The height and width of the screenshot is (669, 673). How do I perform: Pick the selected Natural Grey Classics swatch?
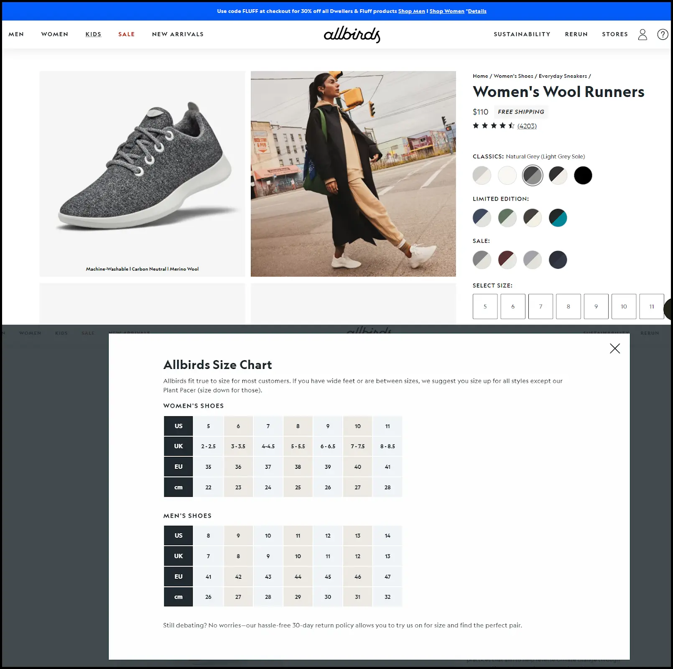pyautogui.click(x=533, y=176)
